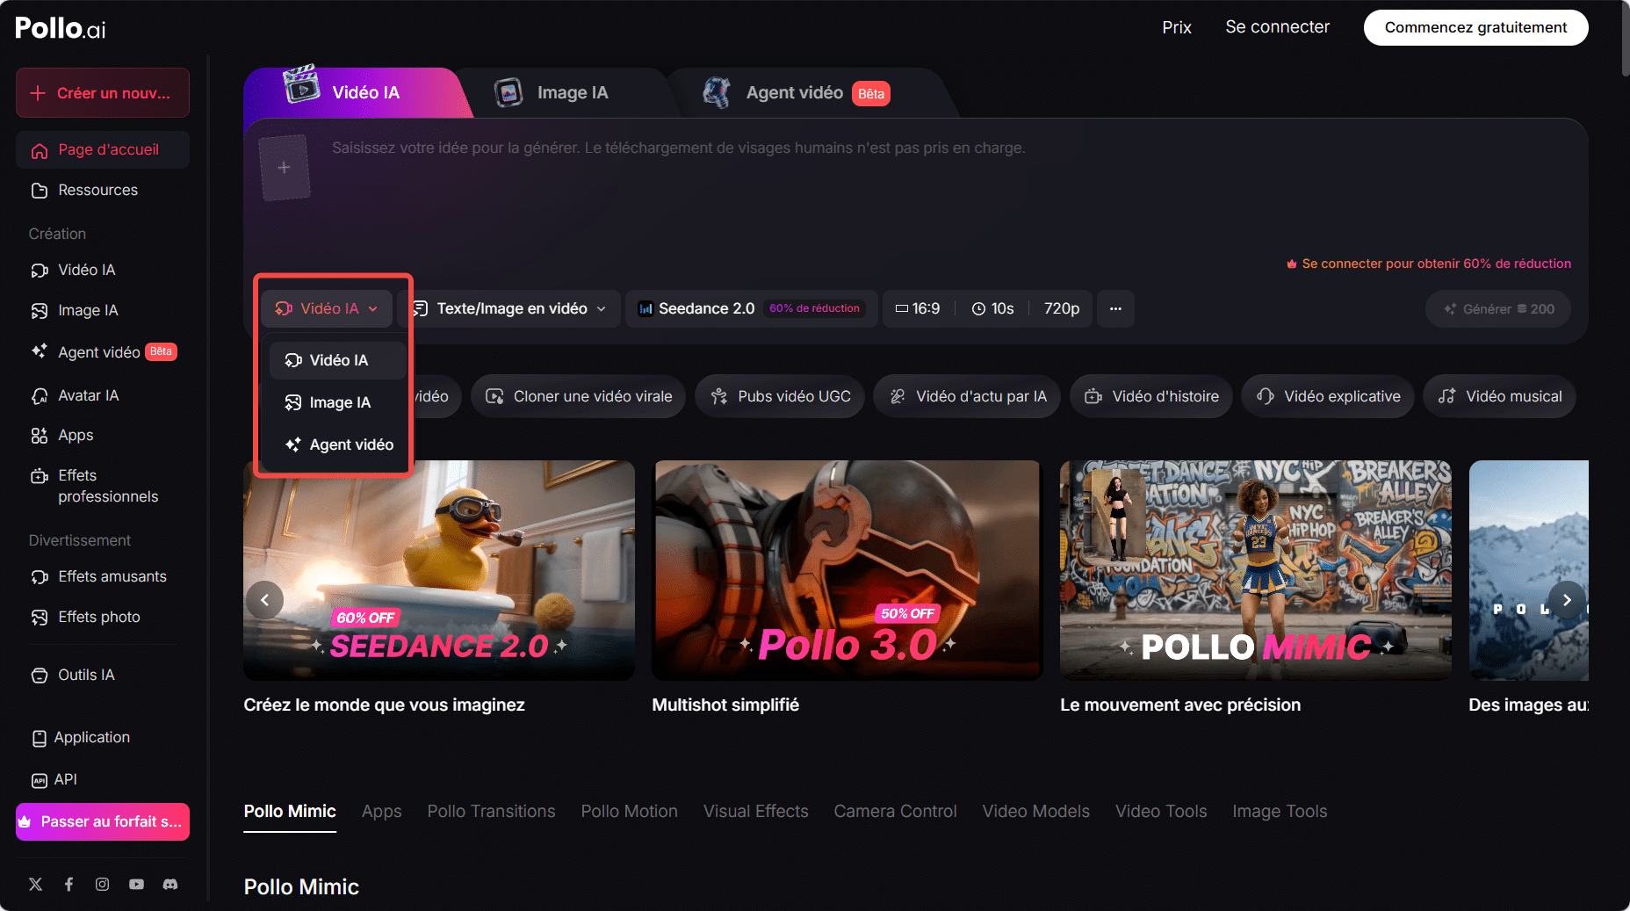The image size is (1630, 911).
Task: Open the YouTube social link
Action: 136,884
